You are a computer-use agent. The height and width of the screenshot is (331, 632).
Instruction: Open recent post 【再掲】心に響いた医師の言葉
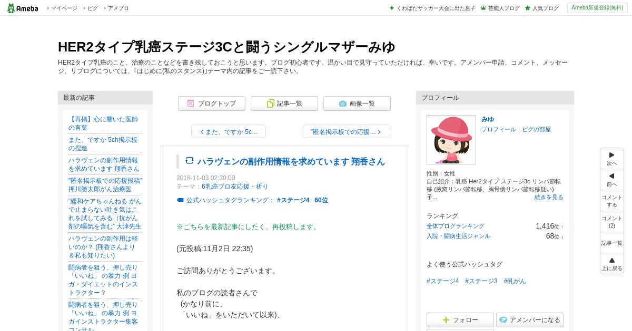(x=103, y=123)
